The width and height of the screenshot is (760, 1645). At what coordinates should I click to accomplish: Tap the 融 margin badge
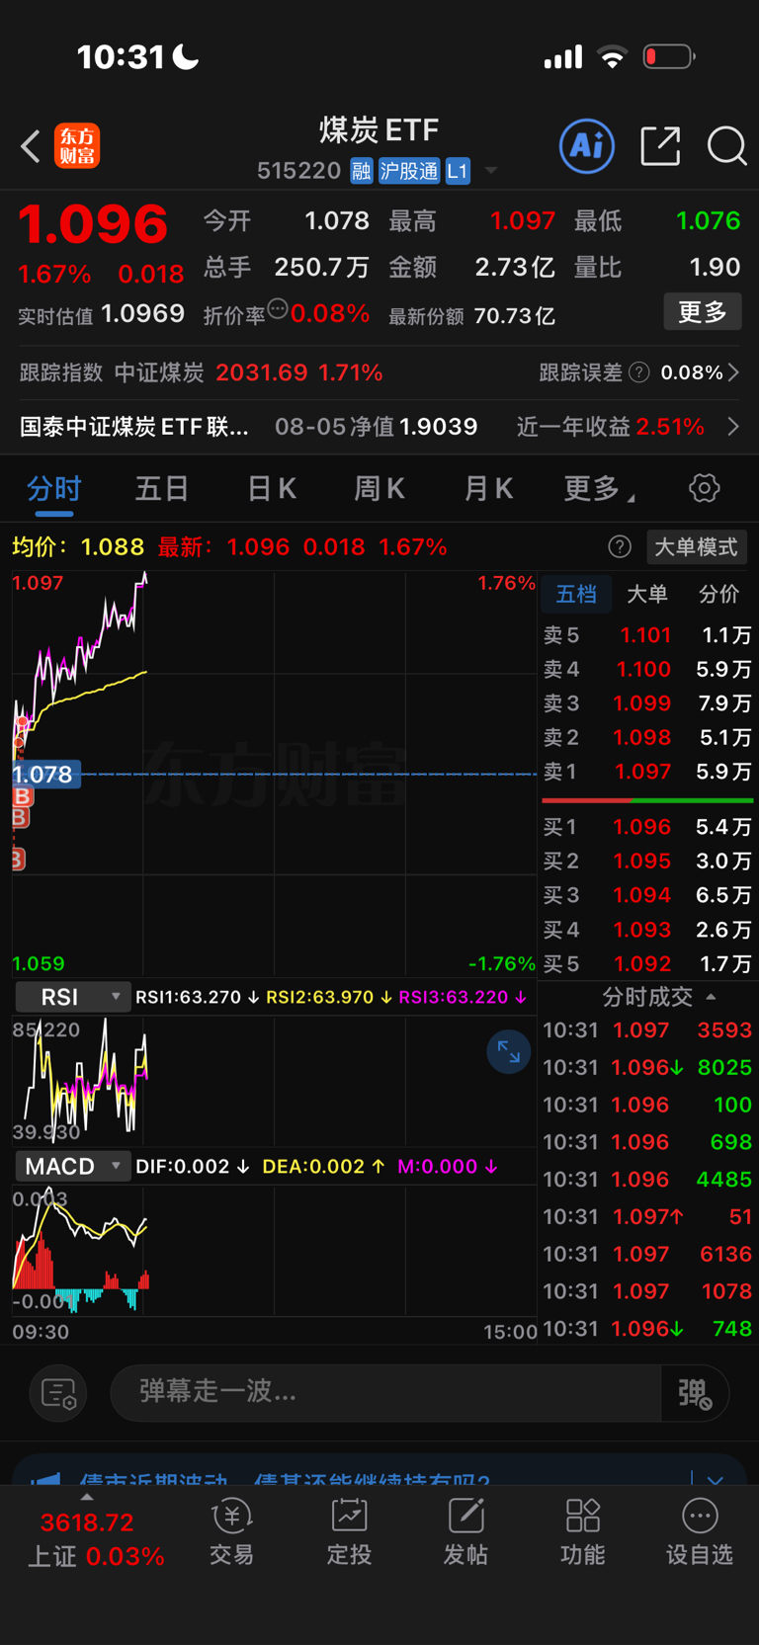pyautogui.click(x=362, y=171)
